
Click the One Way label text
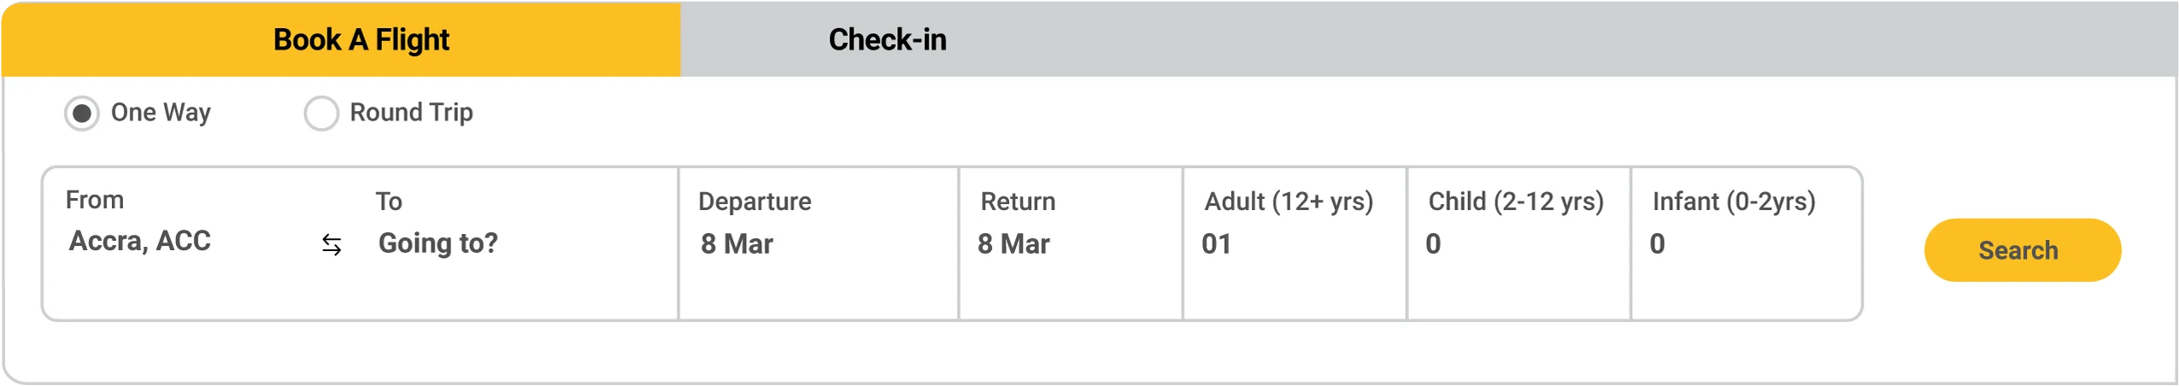161,113
